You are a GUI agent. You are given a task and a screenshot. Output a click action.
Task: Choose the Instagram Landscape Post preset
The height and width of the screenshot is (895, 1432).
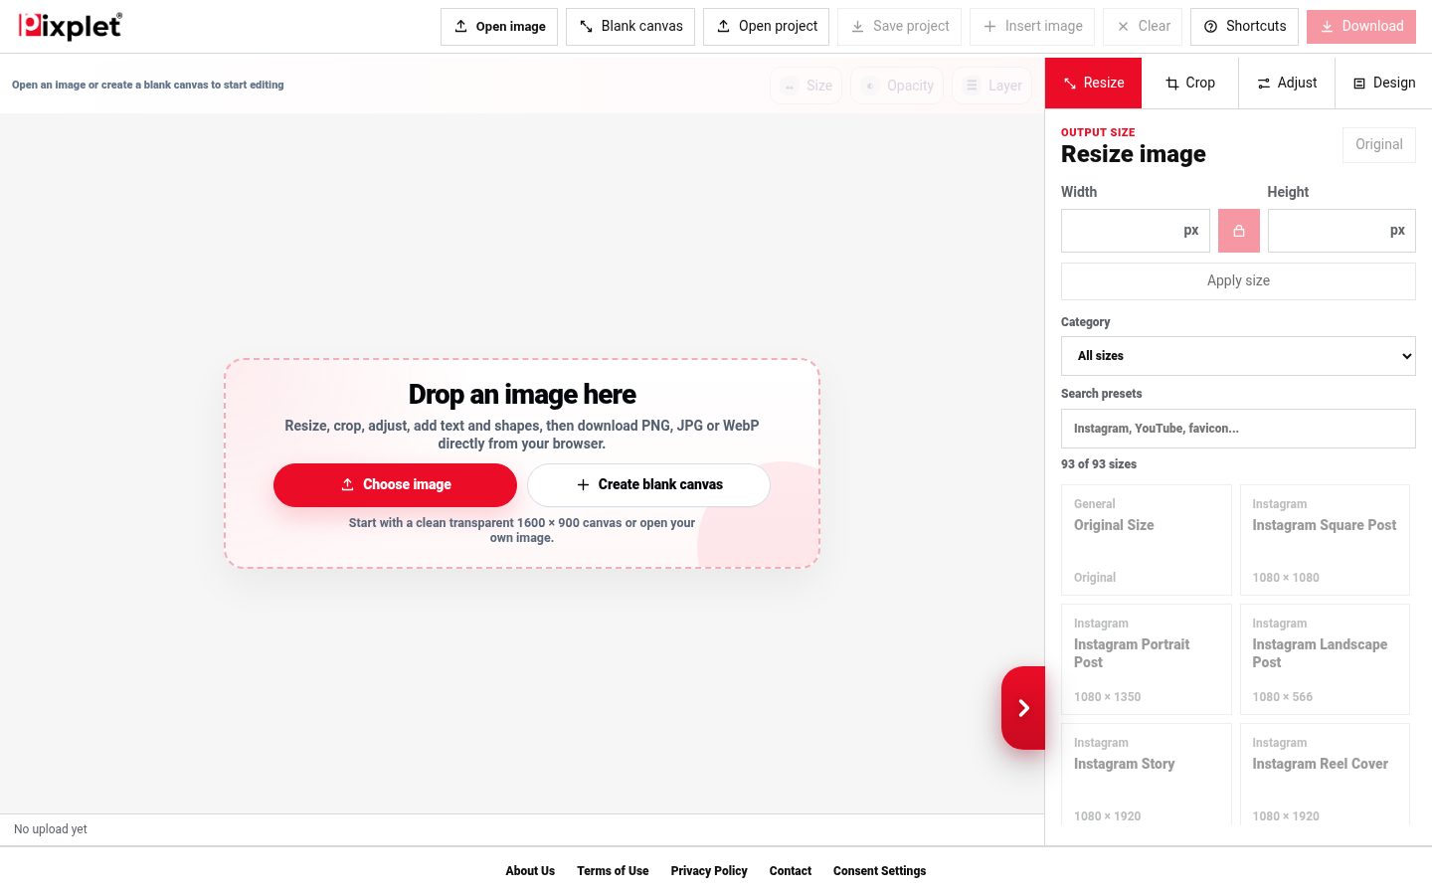[1325, 659]
